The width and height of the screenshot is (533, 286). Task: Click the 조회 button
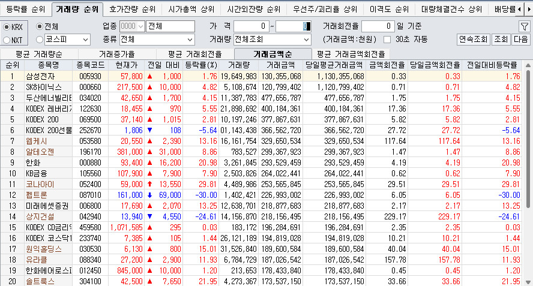[501, 40]
